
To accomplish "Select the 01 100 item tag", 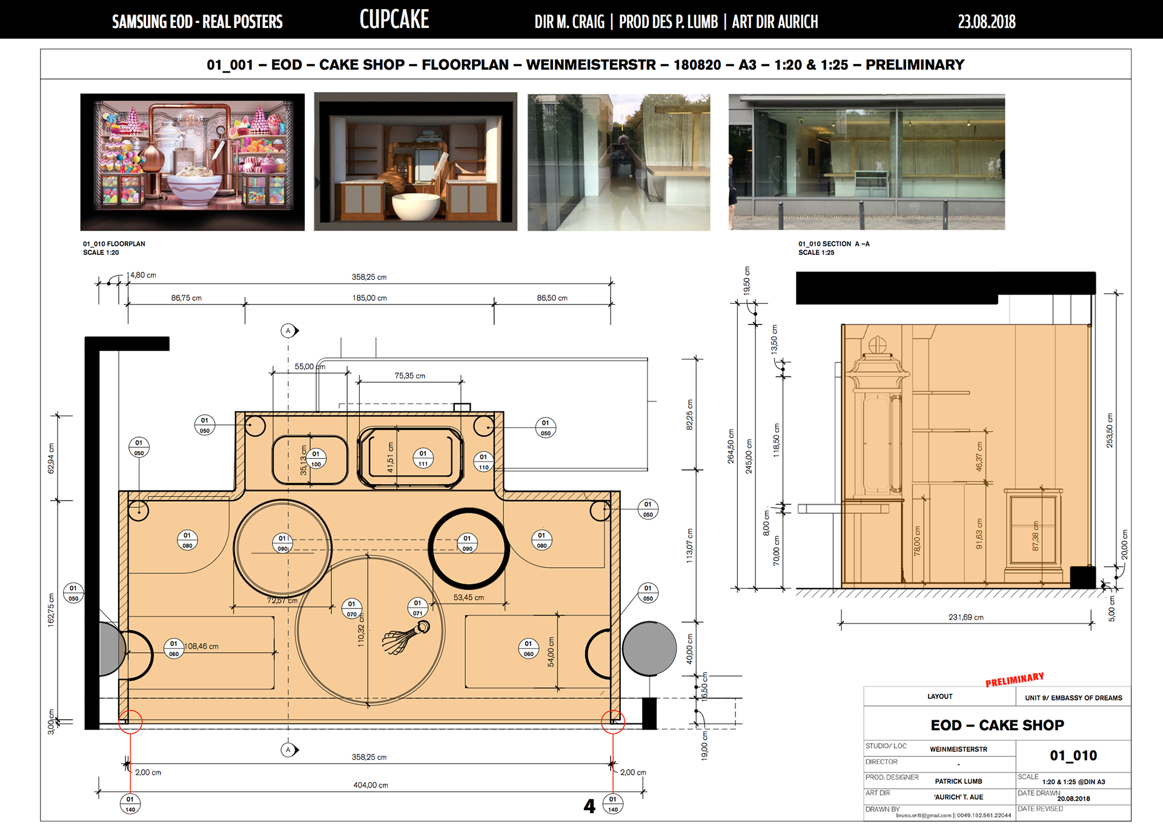I will [316, 459].
